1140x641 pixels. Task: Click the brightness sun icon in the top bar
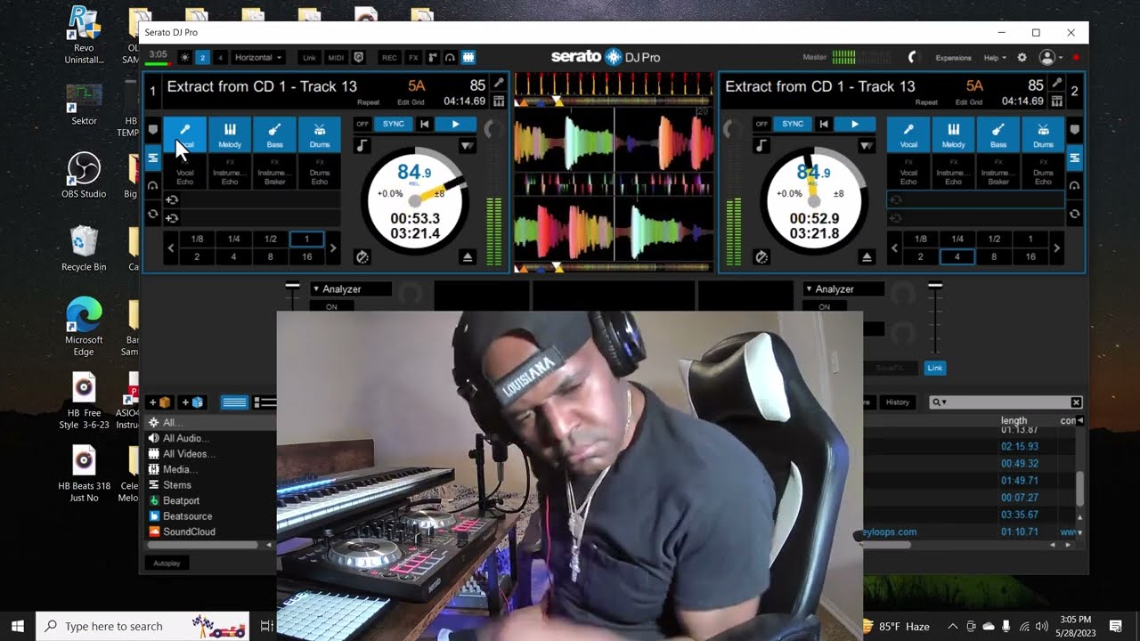pyautogui.click(x=185, y=57)
